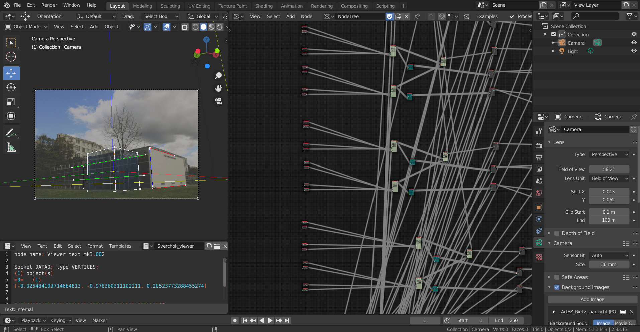Hide the Camera in outliner

pos(634,43)
